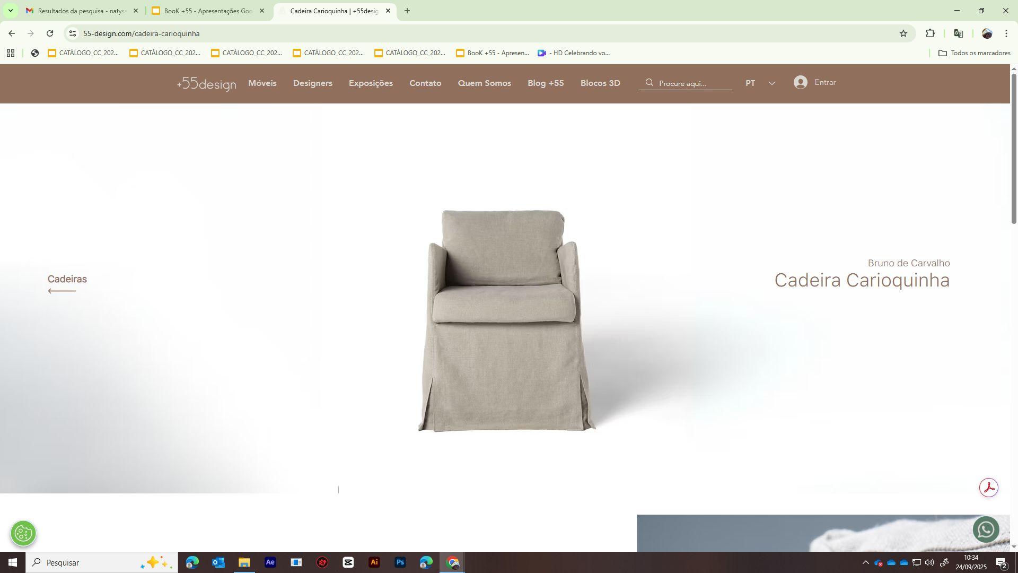The height and width of the screenshot is (573, 1018).
Task: Open the Todos os marcadores bookmarks folder
Action: tap(974, 53)
